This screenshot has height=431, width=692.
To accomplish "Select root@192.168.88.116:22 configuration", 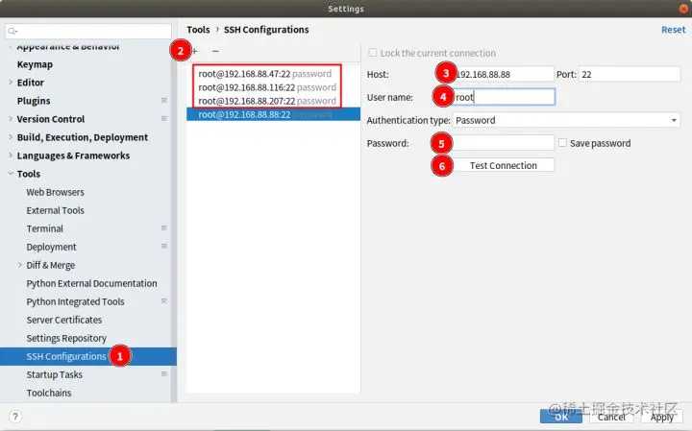I will (x=273, y=87).
